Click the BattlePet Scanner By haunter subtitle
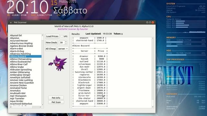The height and width of the screenshot is (116, 207). pyautogui.click(x=73, y=29)
